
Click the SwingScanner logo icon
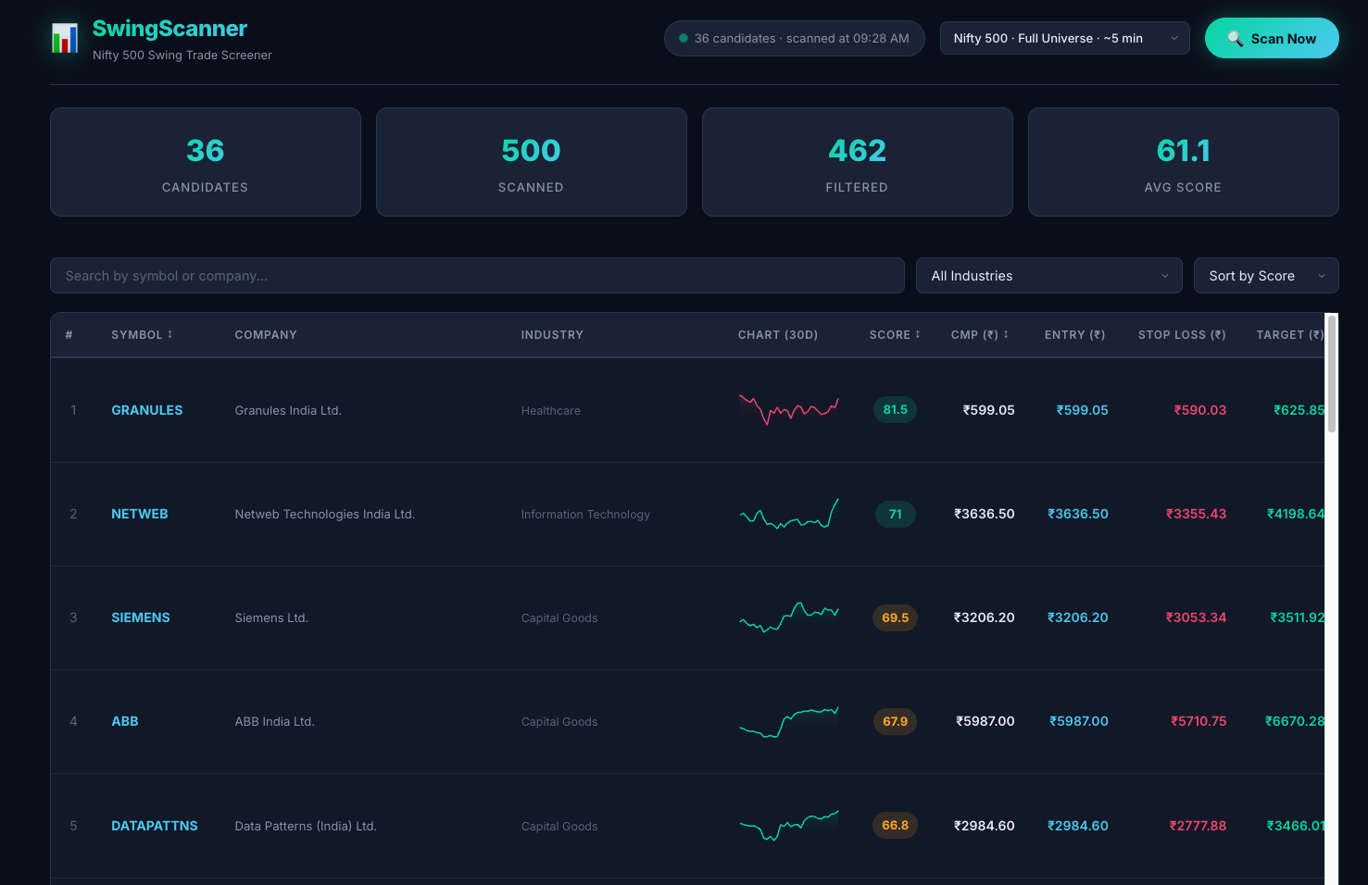(65, 39)
